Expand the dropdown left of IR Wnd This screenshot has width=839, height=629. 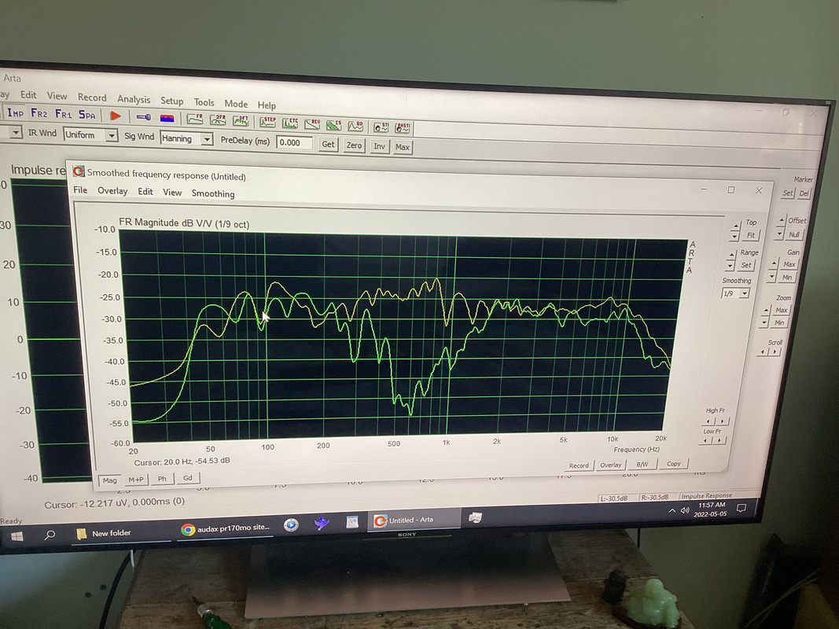(x=16, y=131)
